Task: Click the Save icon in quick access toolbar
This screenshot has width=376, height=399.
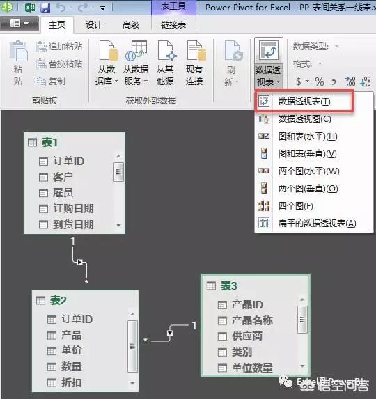Action: pyautogui.click(x=45, y=8)
